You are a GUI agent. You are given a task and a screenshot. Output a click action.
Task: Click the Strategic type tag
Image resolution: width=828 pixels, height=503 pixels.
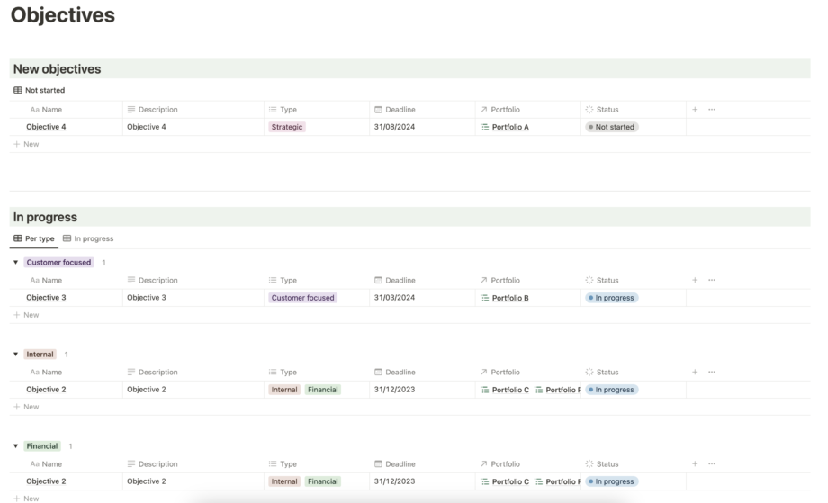pos(287,127)
